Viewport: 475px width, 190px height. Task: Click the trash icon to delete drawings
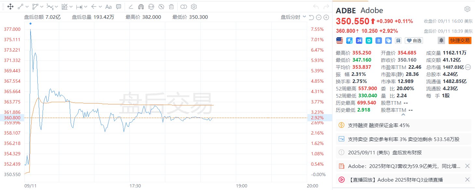click(x=171, y=6)
